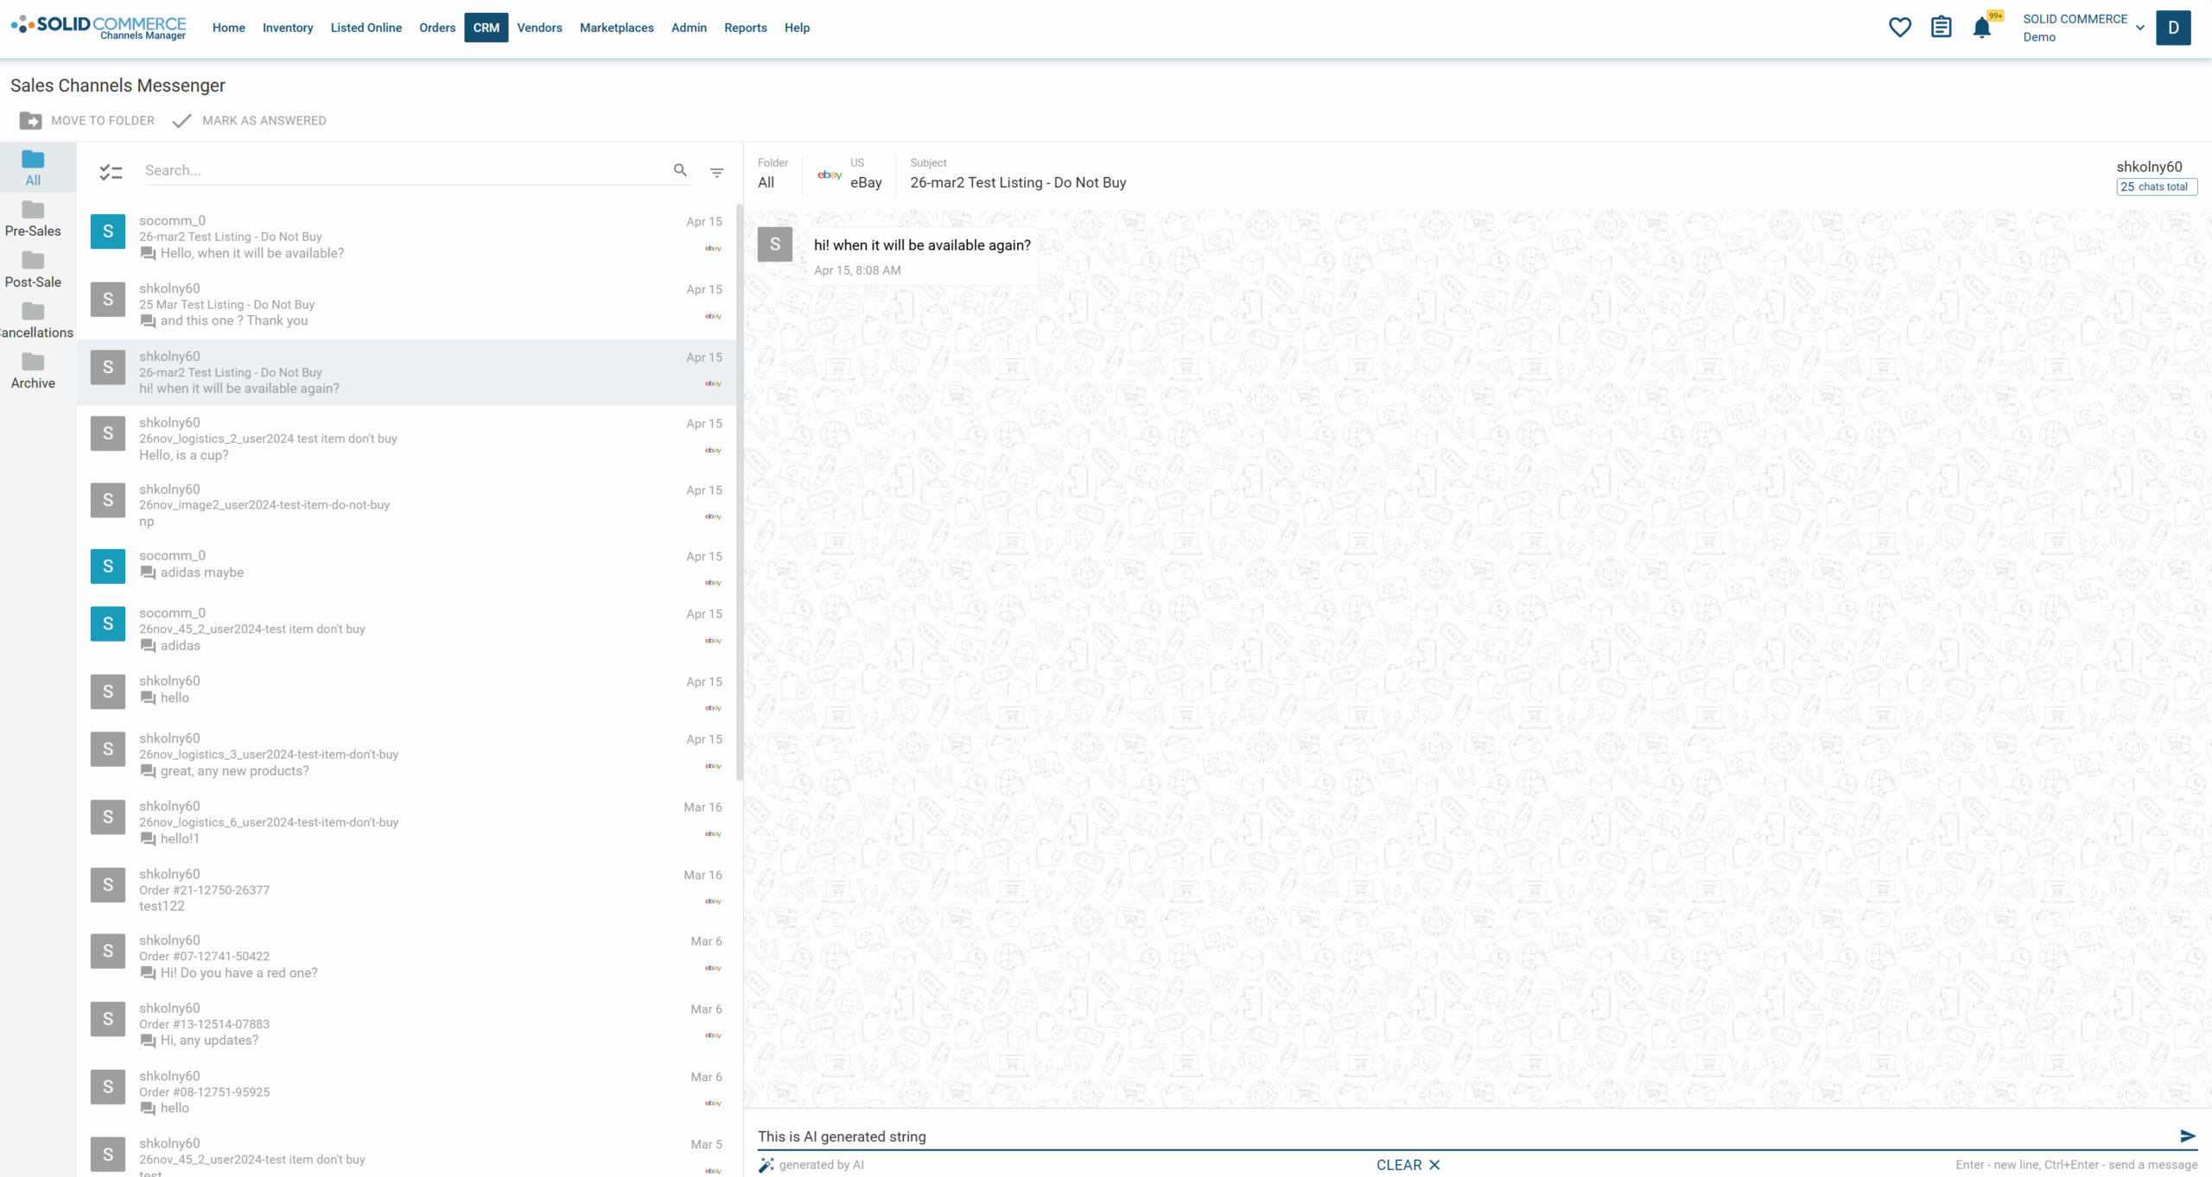Viewport: 2212px width, 1177px height.
Task: Open the Pre-Sales folder
Action: (33, 219)
